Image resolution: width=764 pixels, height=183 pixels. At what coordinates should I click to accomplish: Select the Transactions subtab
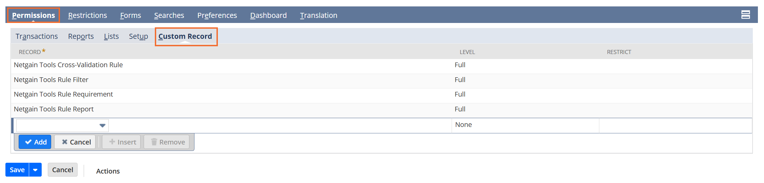[x=37, y=36]
